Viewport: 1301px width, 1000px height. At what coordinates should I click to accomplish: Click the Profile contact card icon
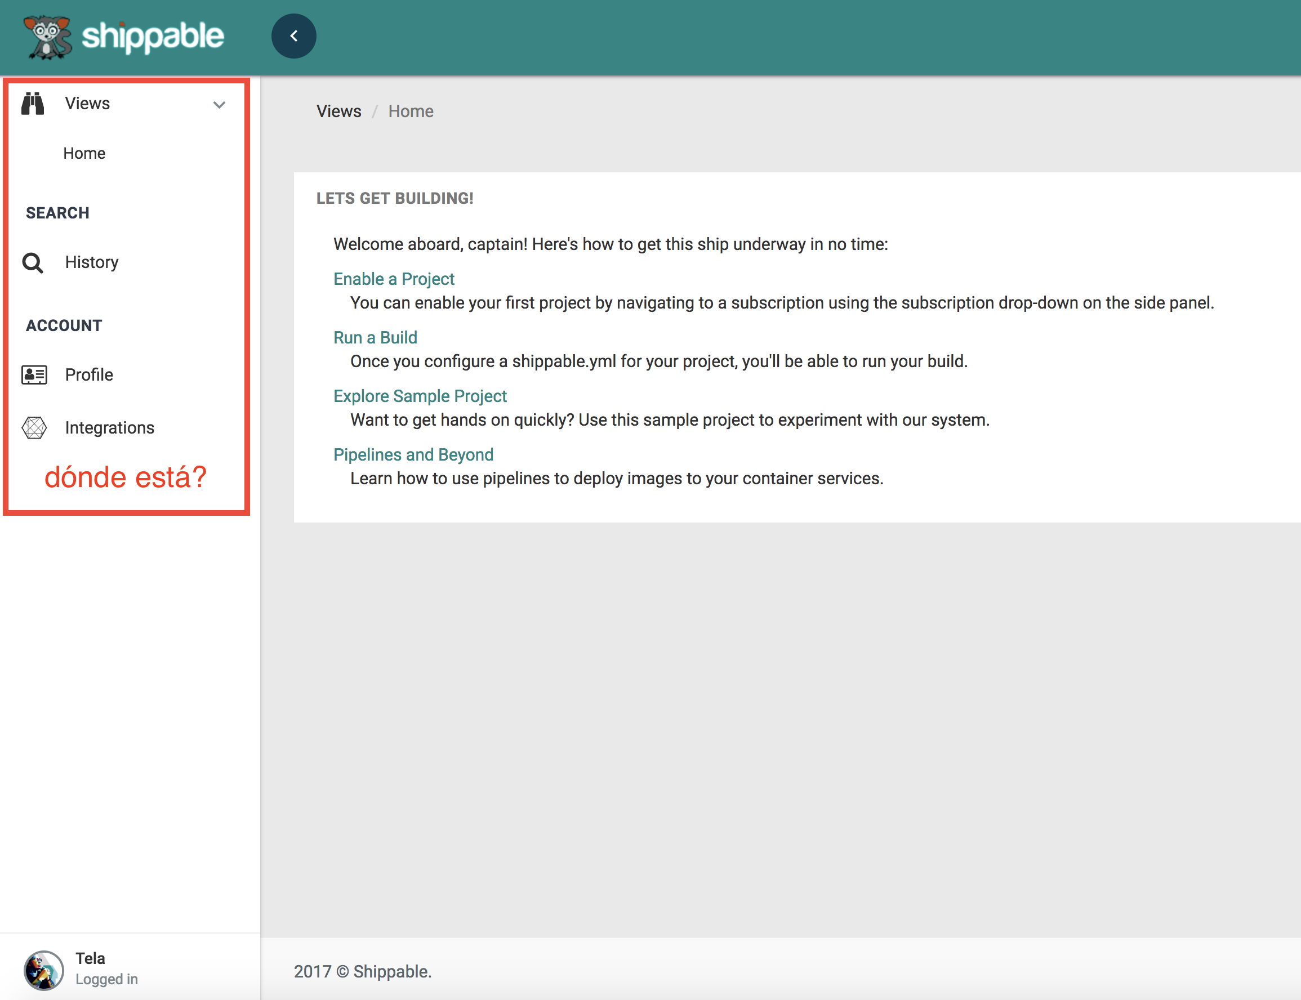(33, 374)
